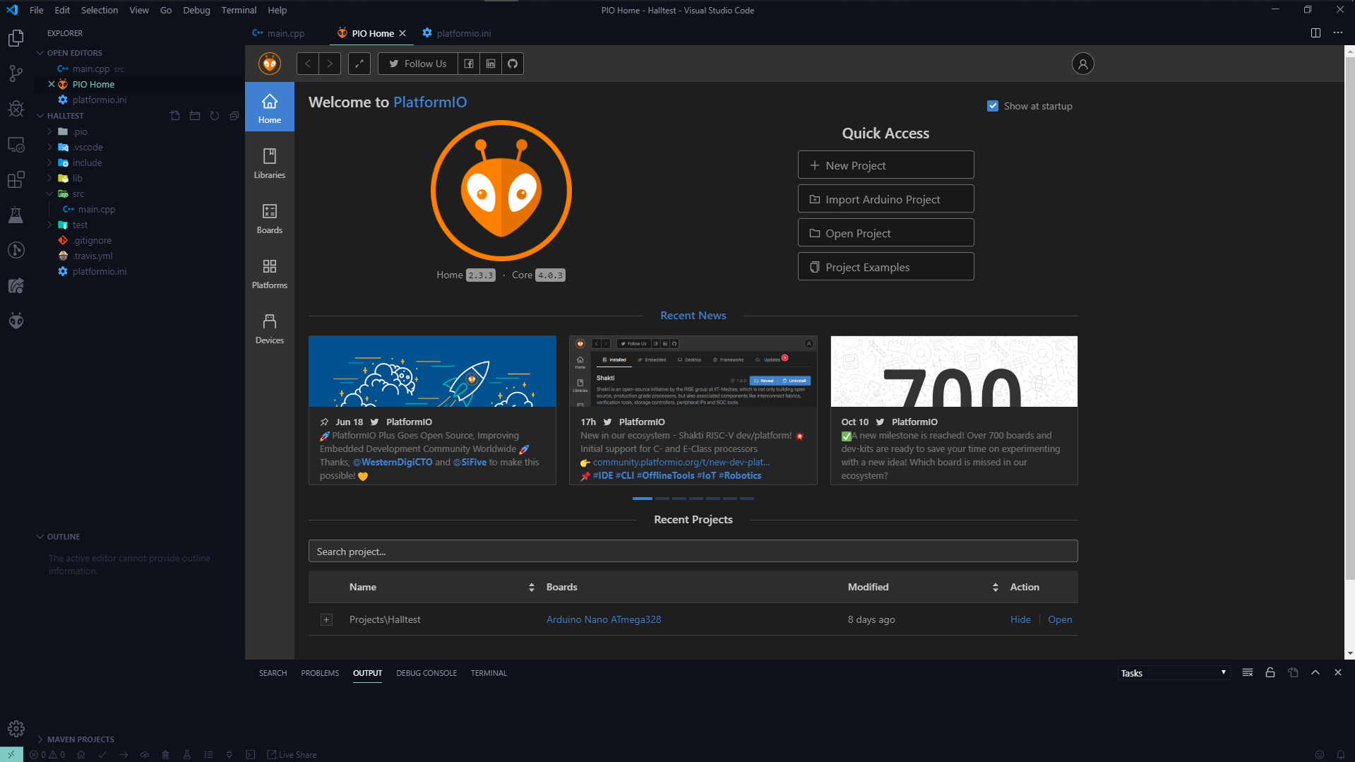Open the Debug view in activity bar
1355x762 pixels.
[x=16, y=108]
